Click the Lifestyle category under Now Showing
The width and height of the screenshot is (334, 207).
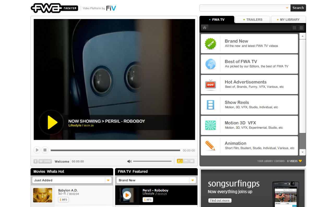[75, 125]
